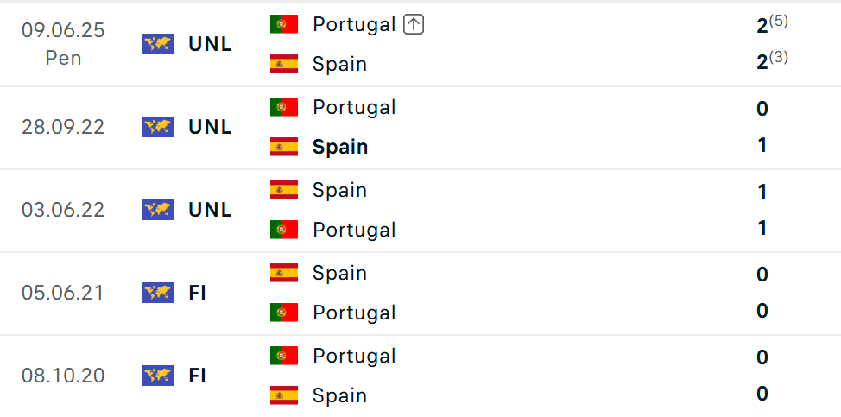Viewport: 841px width, 417px height.
Task: Click world map icon for 28.09.22 match
Action: coord(158,127)
